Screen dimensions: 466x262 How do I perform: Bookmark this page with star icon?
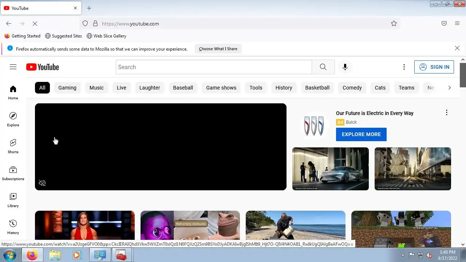tap(394, 24)
